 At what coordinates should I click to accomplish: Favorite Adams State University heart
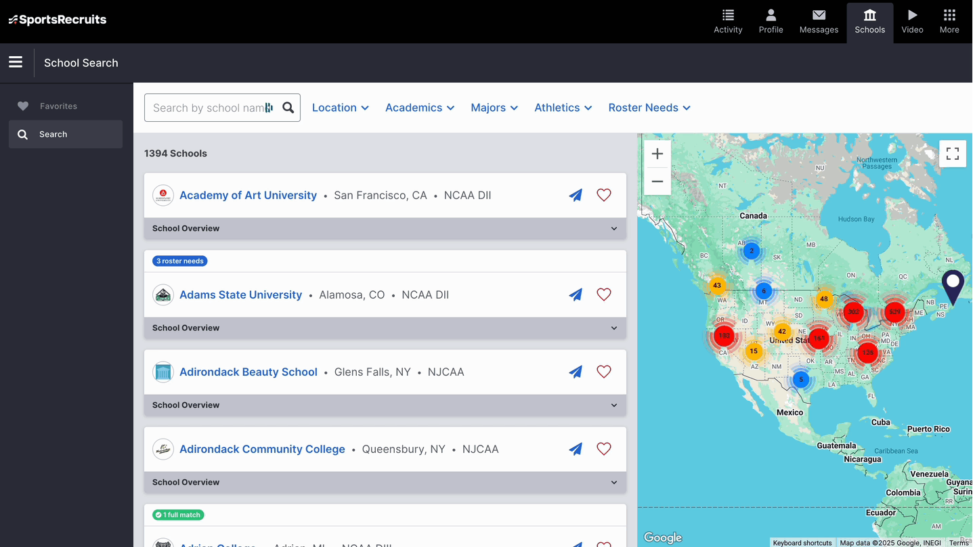(x=604, y=294)
